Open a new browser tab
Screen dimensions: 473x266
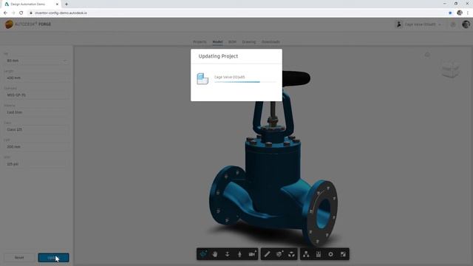pos(67,4)
